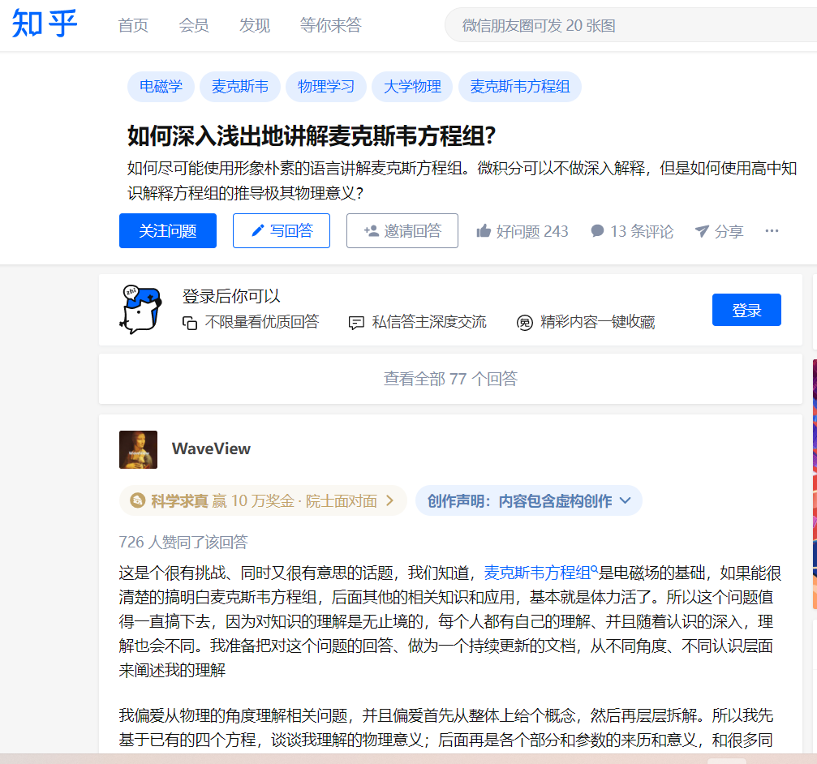Screen dimensions: 817x764
Task: Click the Zhihu mascot image
Action: click(141, 309)
